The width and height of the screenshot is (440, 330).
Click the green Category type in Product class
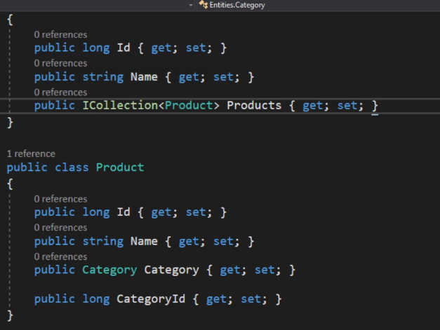(x=109, y=270)
